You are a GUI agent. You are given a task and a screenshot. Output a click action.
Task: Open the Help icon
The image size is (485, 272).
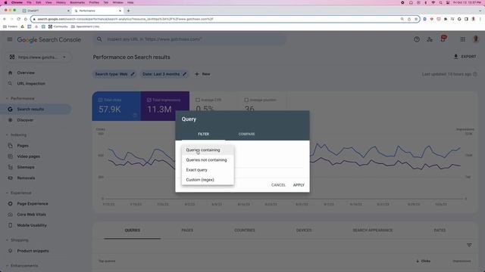click(417, 39)
